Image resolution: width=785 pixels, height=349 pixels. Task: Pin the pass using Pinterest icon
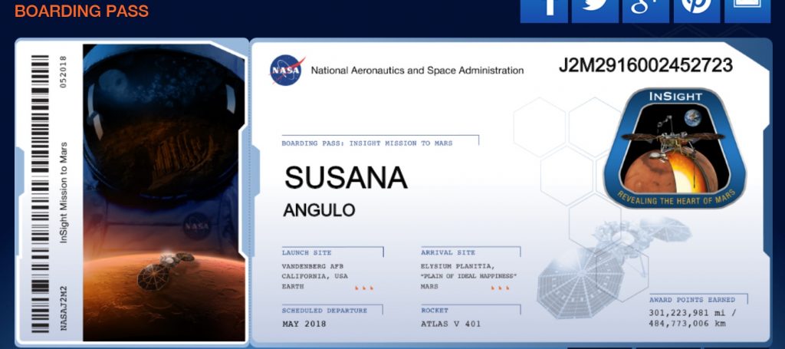pos(696,9)
